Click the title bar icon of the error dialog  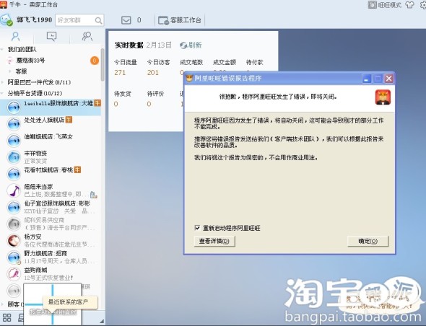pos(189,78)
